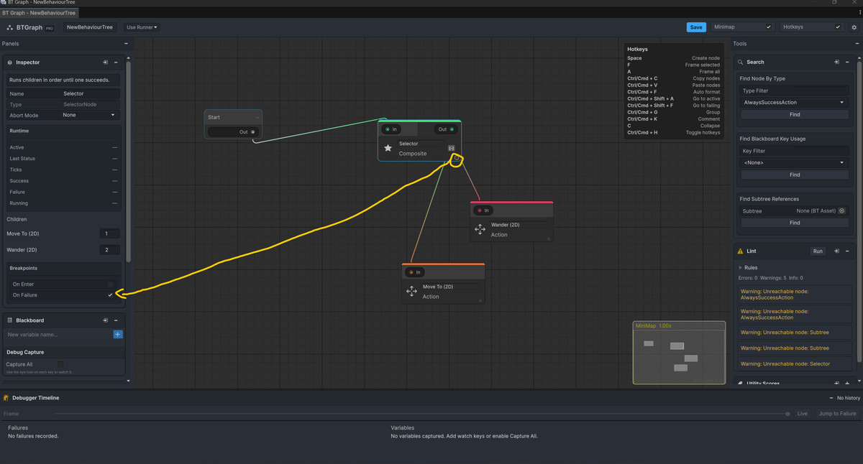Collapse the Lint panel with minus icon
863x464 pixels.
coord(847,251)
